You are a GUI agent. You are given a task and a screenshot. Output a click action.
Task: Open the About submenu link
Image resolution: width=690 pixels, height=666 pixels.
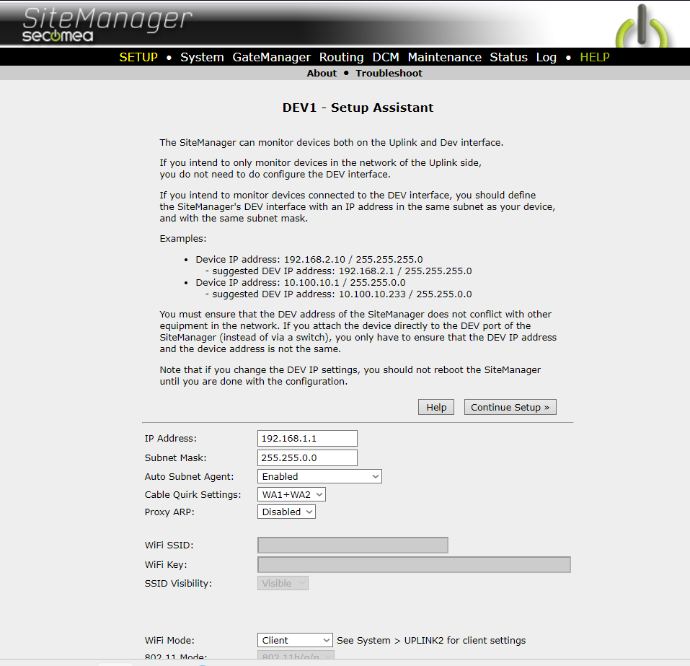tap(322, 73)
